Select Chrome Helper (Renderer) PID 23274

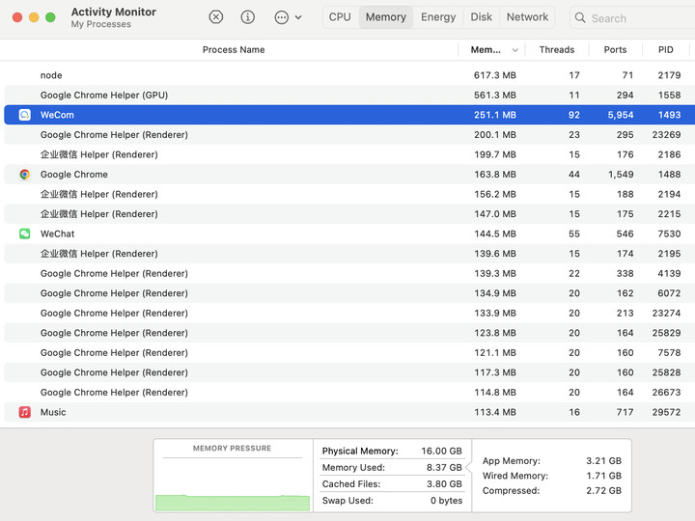(x=349, y=314)
